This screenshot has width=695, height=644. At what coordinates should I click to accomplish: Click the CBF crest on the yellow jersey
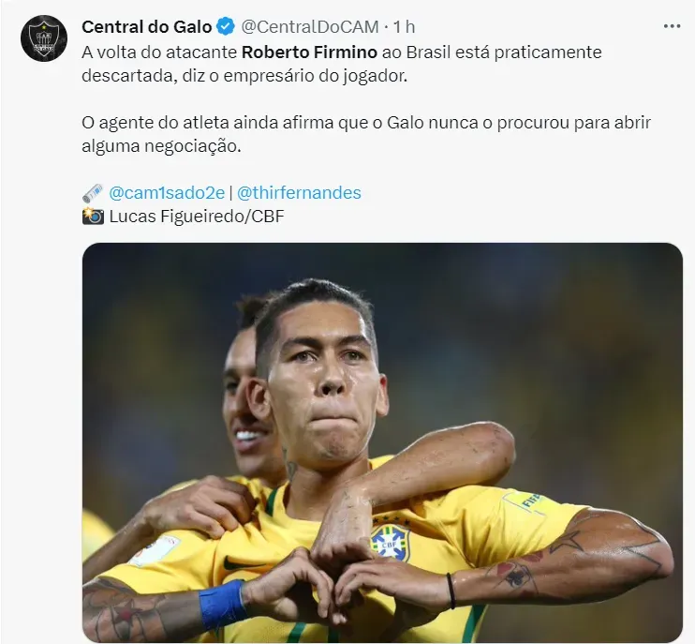click(x=390, y=541)
